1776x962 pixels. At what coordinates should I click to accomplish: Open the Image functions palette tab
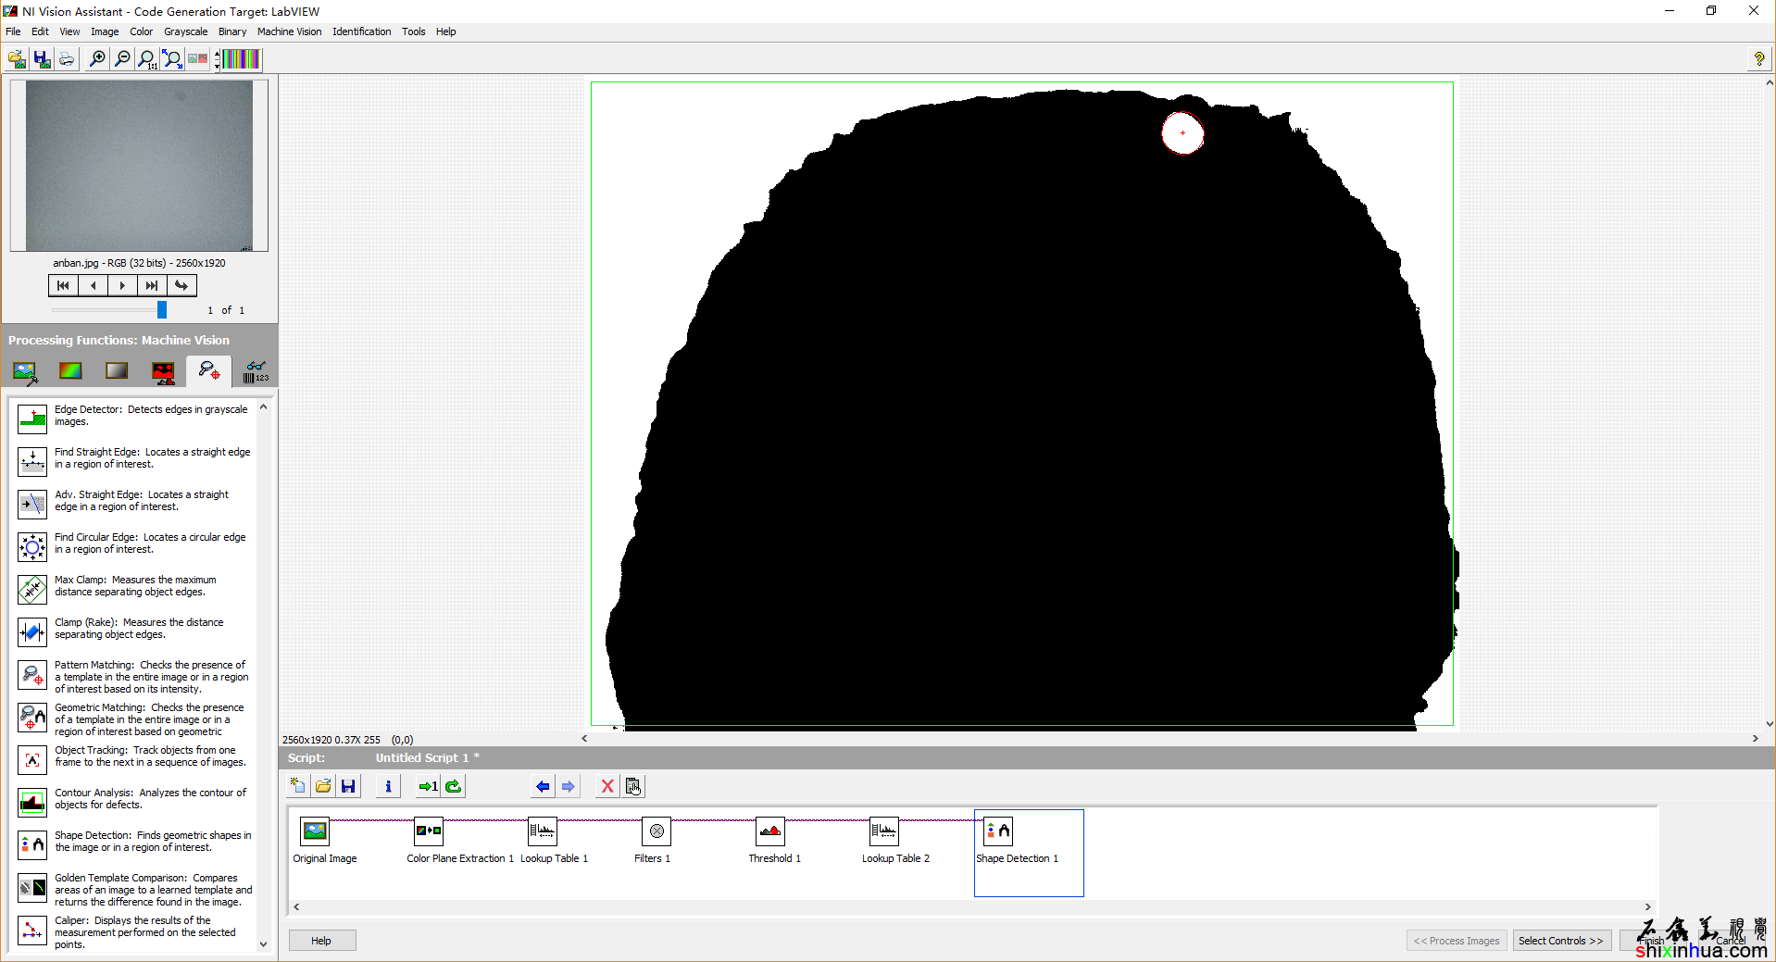(25, 372)
